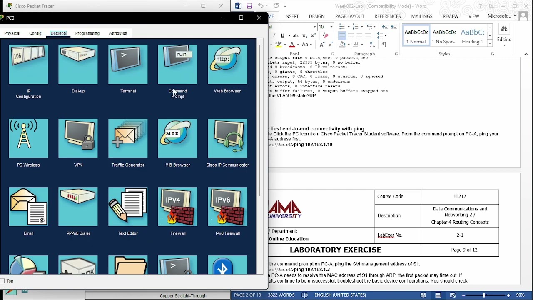Viewport: 533px width, 300px height.
Task: Open the REFERENCES ribbon tab
Action: (388, 16)
